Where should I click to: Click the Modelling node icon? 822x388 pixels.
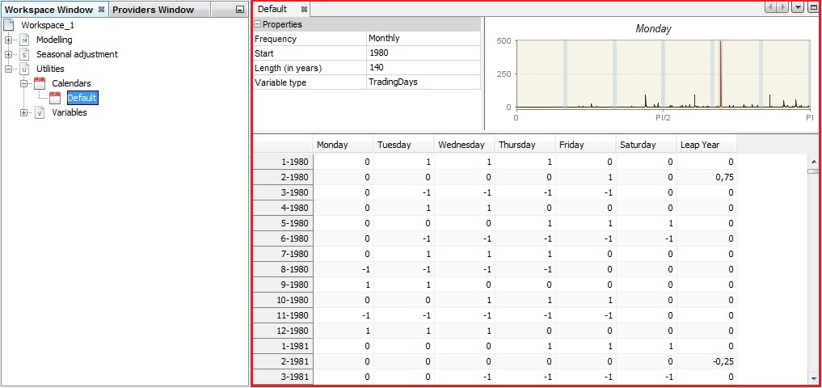[24, 40]
